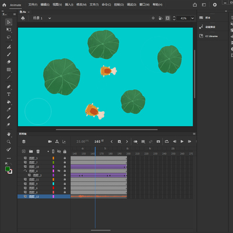Screen dimensions: 233x233
Task: Select the Text tool
Action: (9, 94)
